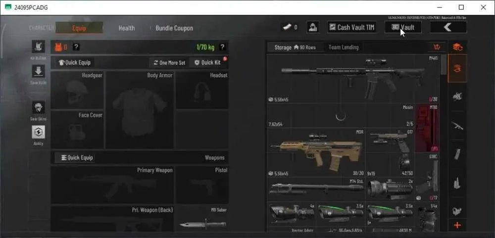The width and height of the screenshot is (495, 238).
Task: Maximize the 24095PCADG window
Action: pyautogui.click(x=461, y=7)
